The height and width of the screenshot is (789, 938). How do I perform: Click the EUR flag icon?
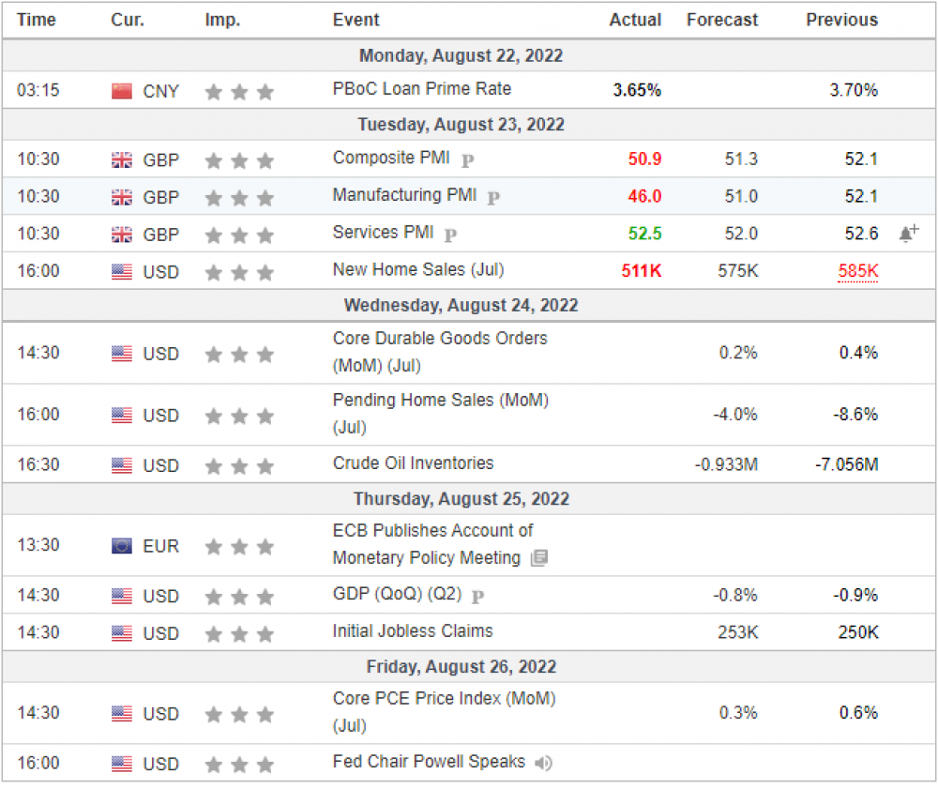(123, 546)
